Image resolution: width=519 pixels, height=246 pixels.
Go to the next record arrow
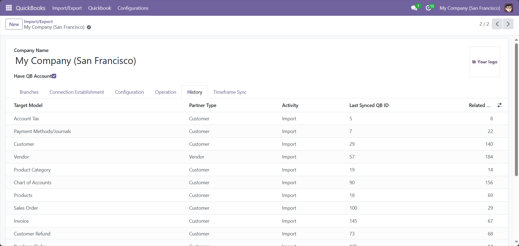(508, 24)
